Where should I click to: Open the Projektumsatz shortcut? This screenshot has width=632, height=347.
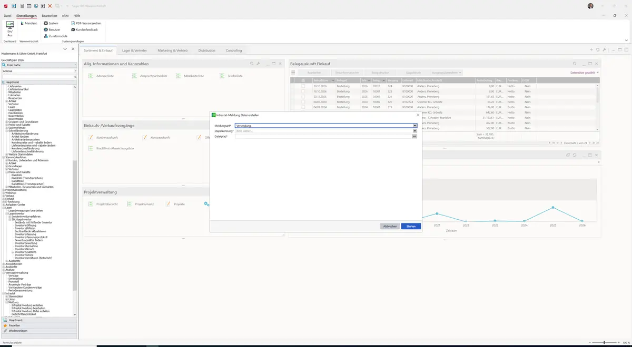point(141,204)
